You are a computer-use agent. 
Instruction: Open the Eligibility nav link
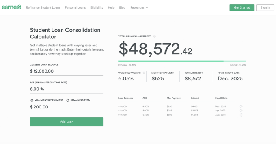97,8
